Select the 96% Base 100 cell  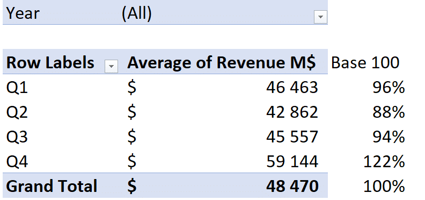[x=389, y=88]
